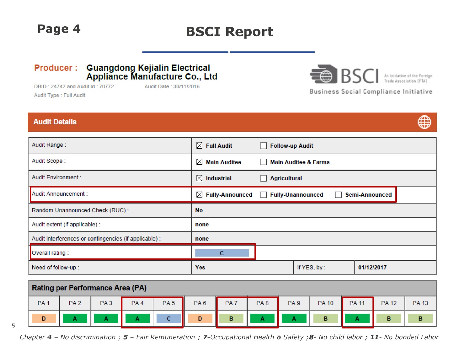Click the blue Overall rating C swatch
The image size is (457, 343).
click(222, 253)
